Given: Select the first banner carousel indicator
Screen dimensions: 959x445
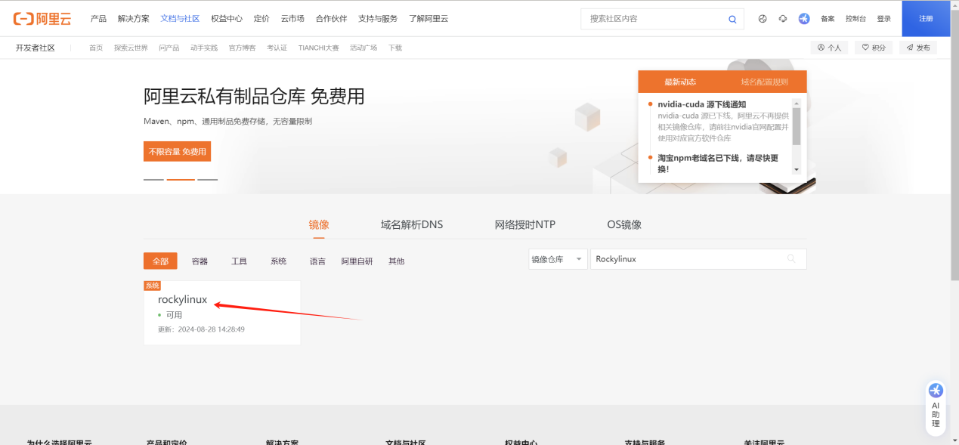Looking at the screenshot, I should click(x=153, y=180).
